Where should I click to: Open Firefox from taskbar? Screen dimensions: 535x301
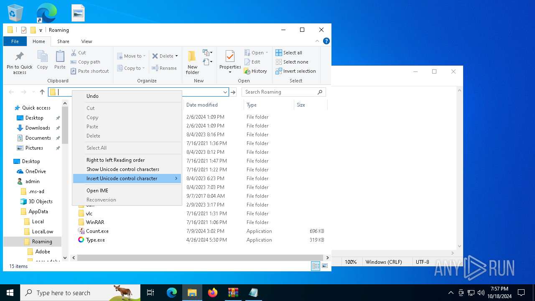click(213, 293)
